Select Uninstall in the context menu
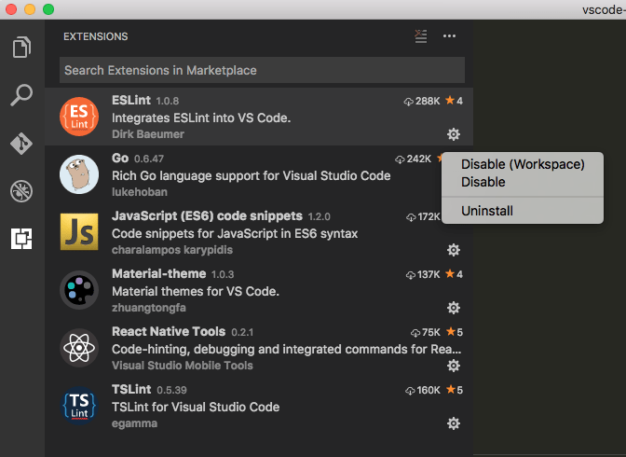626x457 pixels. click(487, 211)
